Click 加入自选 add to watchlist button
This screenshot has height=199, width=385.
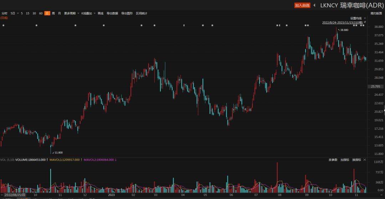click(302, 5)
